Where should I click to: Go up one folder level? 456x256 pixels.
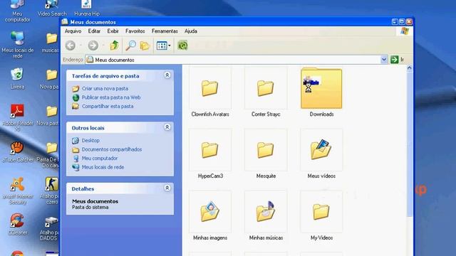click(114, 46)
